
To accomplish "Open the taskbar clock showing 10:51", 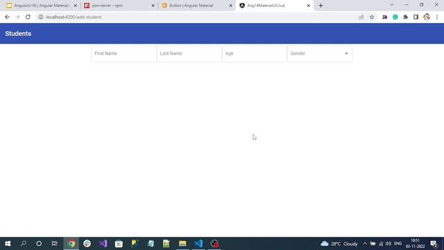I will (x=415, y=244).
